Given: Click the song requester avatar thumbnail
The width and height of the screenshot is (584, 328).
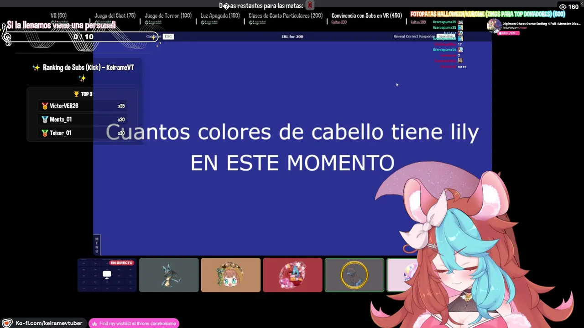Looking at the screenshot, I should coord(494,26).
